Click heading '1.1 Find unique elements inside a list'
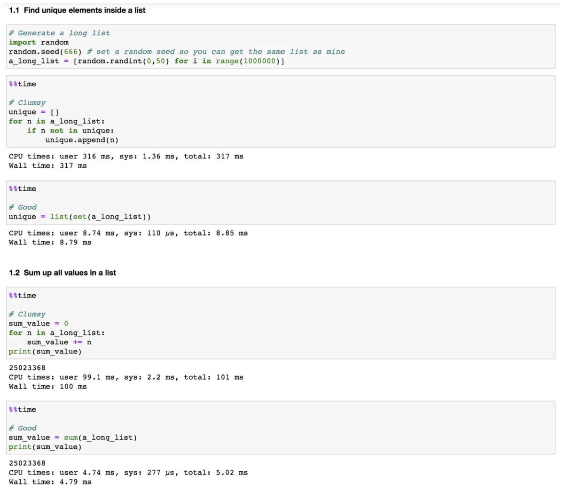Viewport: 564px width, 492px height. coord(77,10)
